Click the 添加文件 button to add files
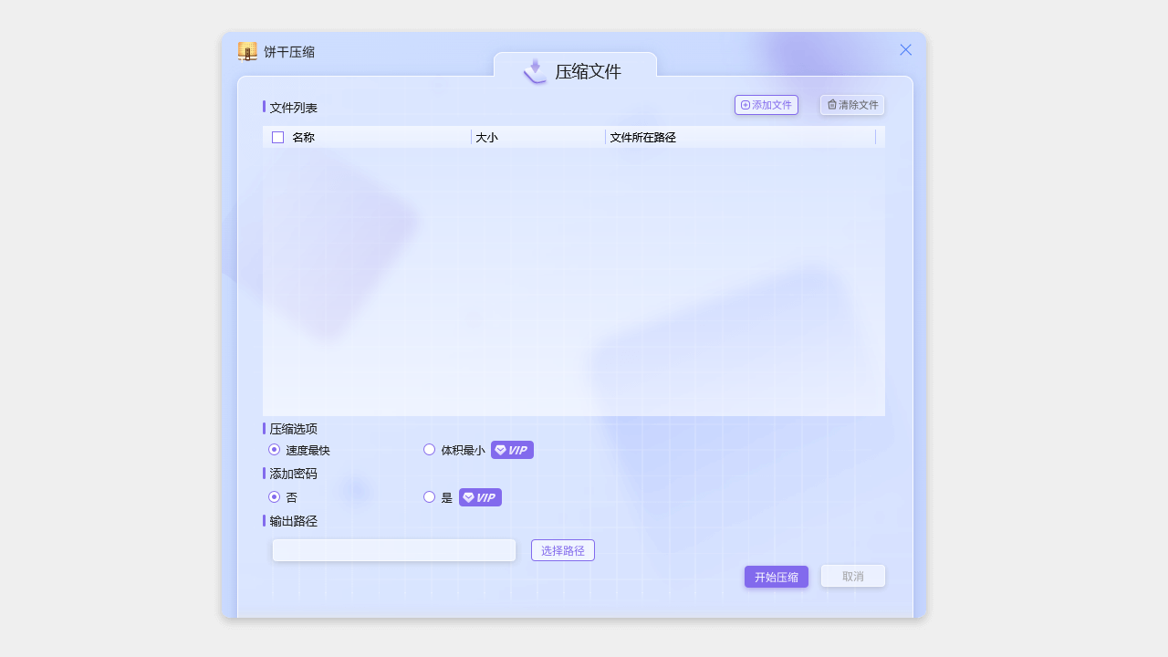Screen dimensions: 1168x657 (766, 105)
